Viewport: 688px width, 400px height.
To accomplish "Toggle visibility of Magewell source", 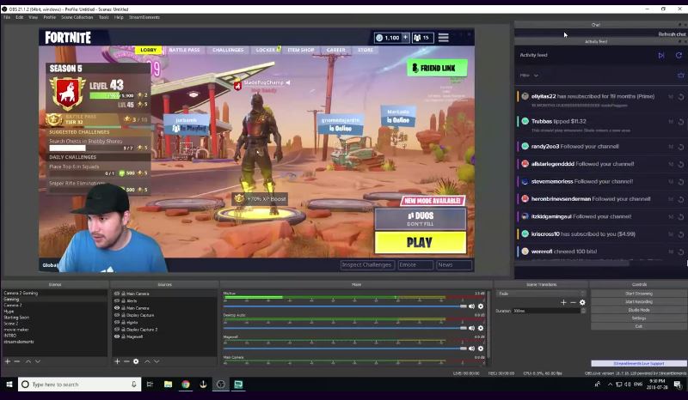I will click(117, 336).
